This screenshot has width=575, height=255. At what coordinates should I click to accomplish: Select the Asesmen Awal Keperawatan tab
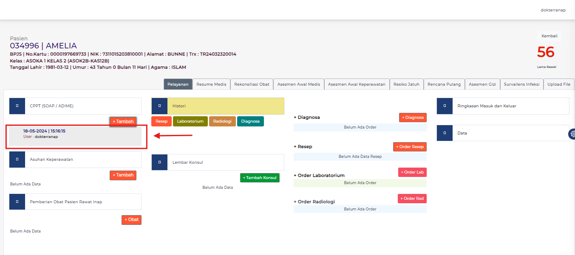tap(357, 84)
